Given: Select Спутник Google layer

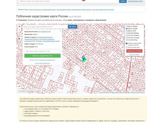Looking at the screenshot, I should tap(127, 38).
